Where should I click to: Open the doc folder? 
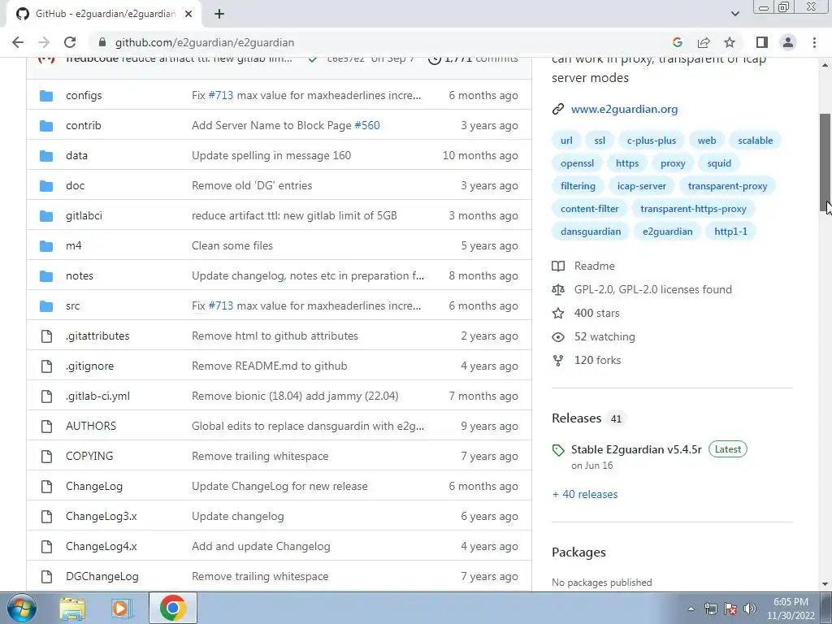75,186
